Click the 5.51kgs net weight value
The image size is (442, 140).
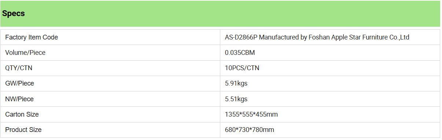click(x=236, y=99)
